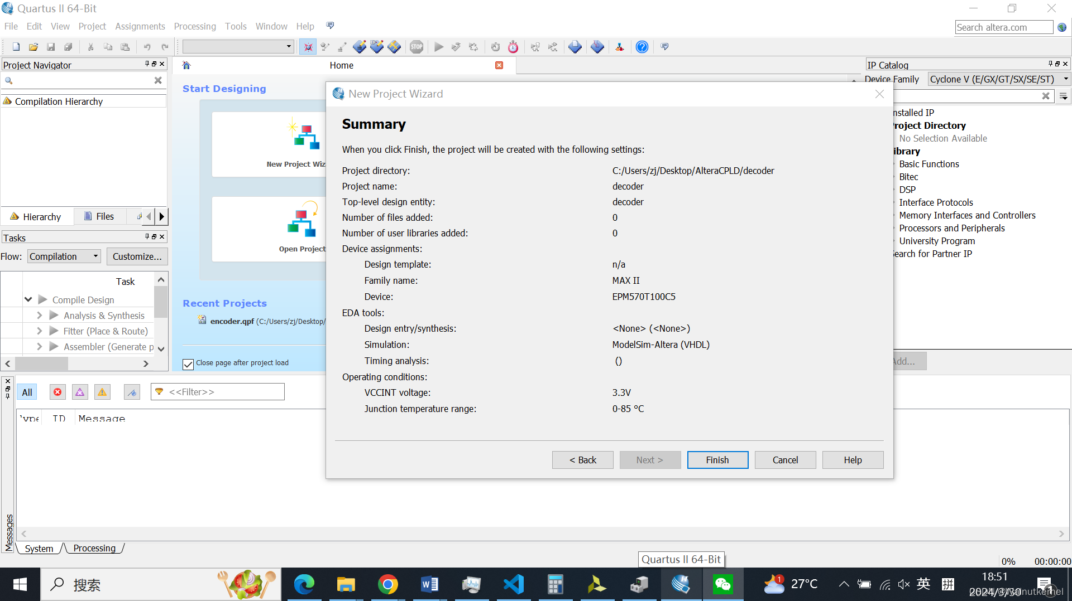This screenshot has width=1072, height=601.
Task: Click the red STOP processing icon
Action: coord(417,47)
